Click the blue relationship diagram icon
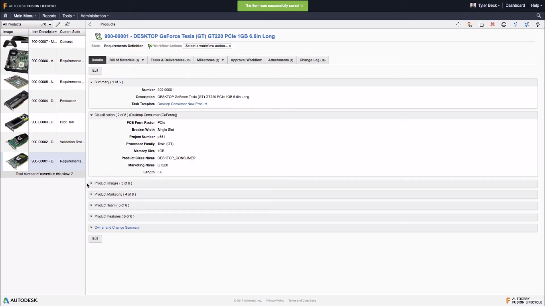This screenshot has height=306, width=545. (x=527, y=24)
